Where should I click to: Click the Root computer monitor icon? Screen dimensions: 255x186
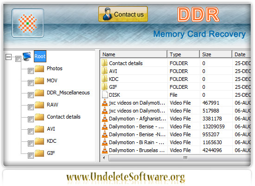point(27,56)
